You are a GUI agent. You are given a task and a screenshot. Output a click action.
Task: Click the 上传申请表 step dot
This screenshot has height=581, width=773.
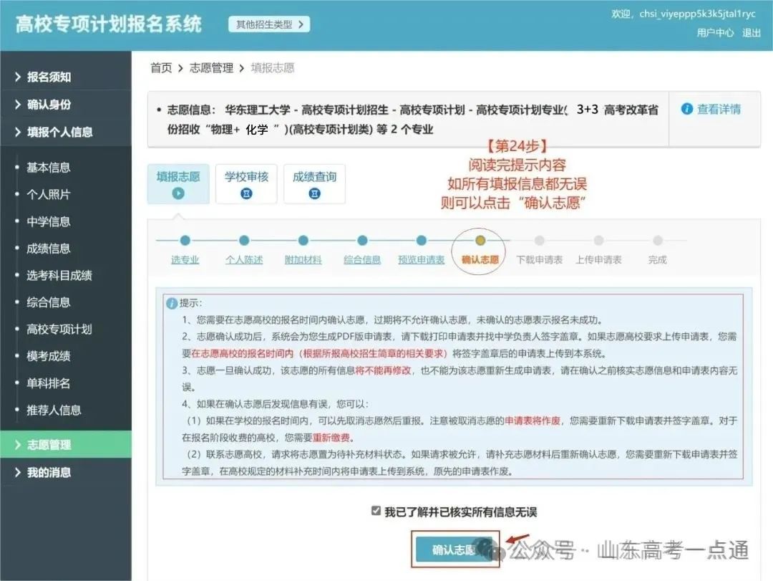(598, 241)
